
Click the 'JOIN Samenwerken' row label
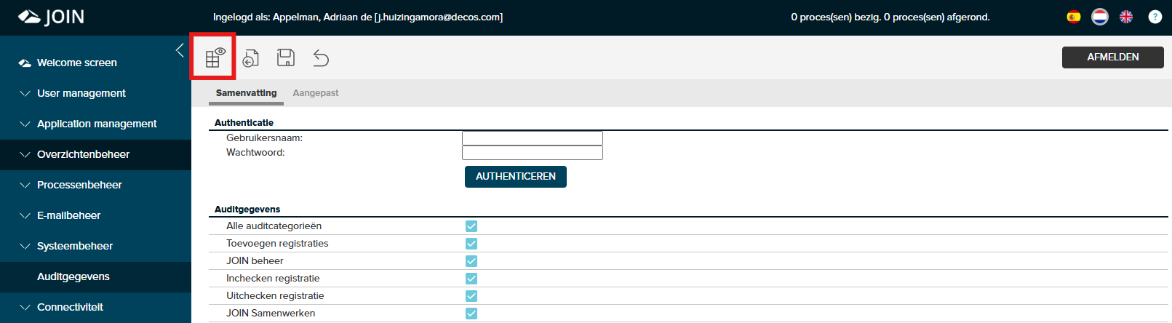[271, 314]
